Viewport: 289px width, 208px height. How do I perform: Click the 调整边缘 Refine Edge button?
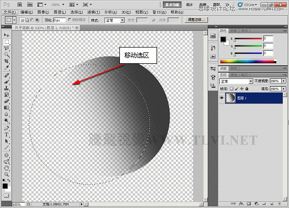tap(196, 20)
